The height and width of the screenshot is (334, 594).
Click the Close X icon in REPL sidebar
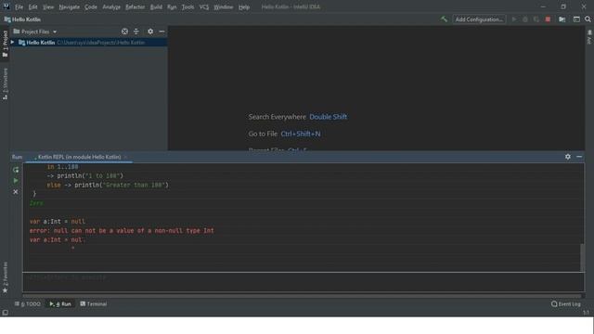pyautogui.click(x=16, y=192)
